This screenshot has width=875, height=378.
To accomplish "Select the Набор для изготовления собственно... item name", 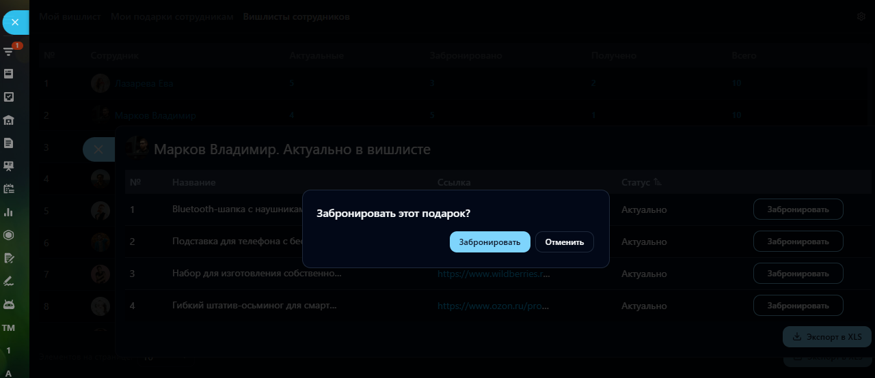I will coord(257,274).
